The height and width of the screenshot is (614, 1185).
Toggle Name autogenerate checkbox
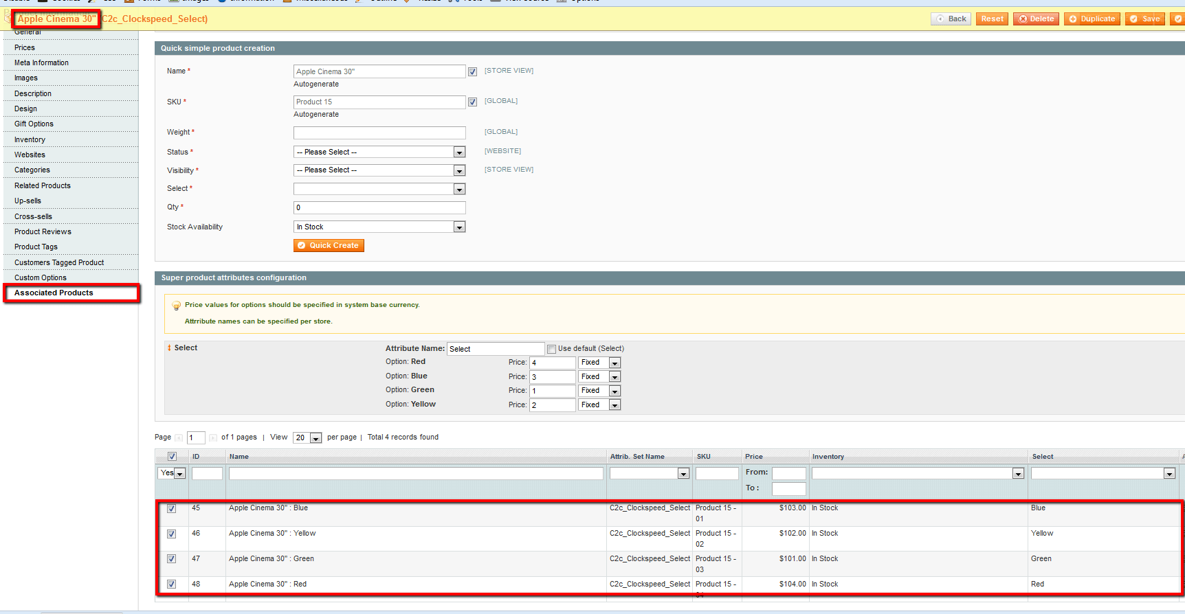[x=472, y=71]
